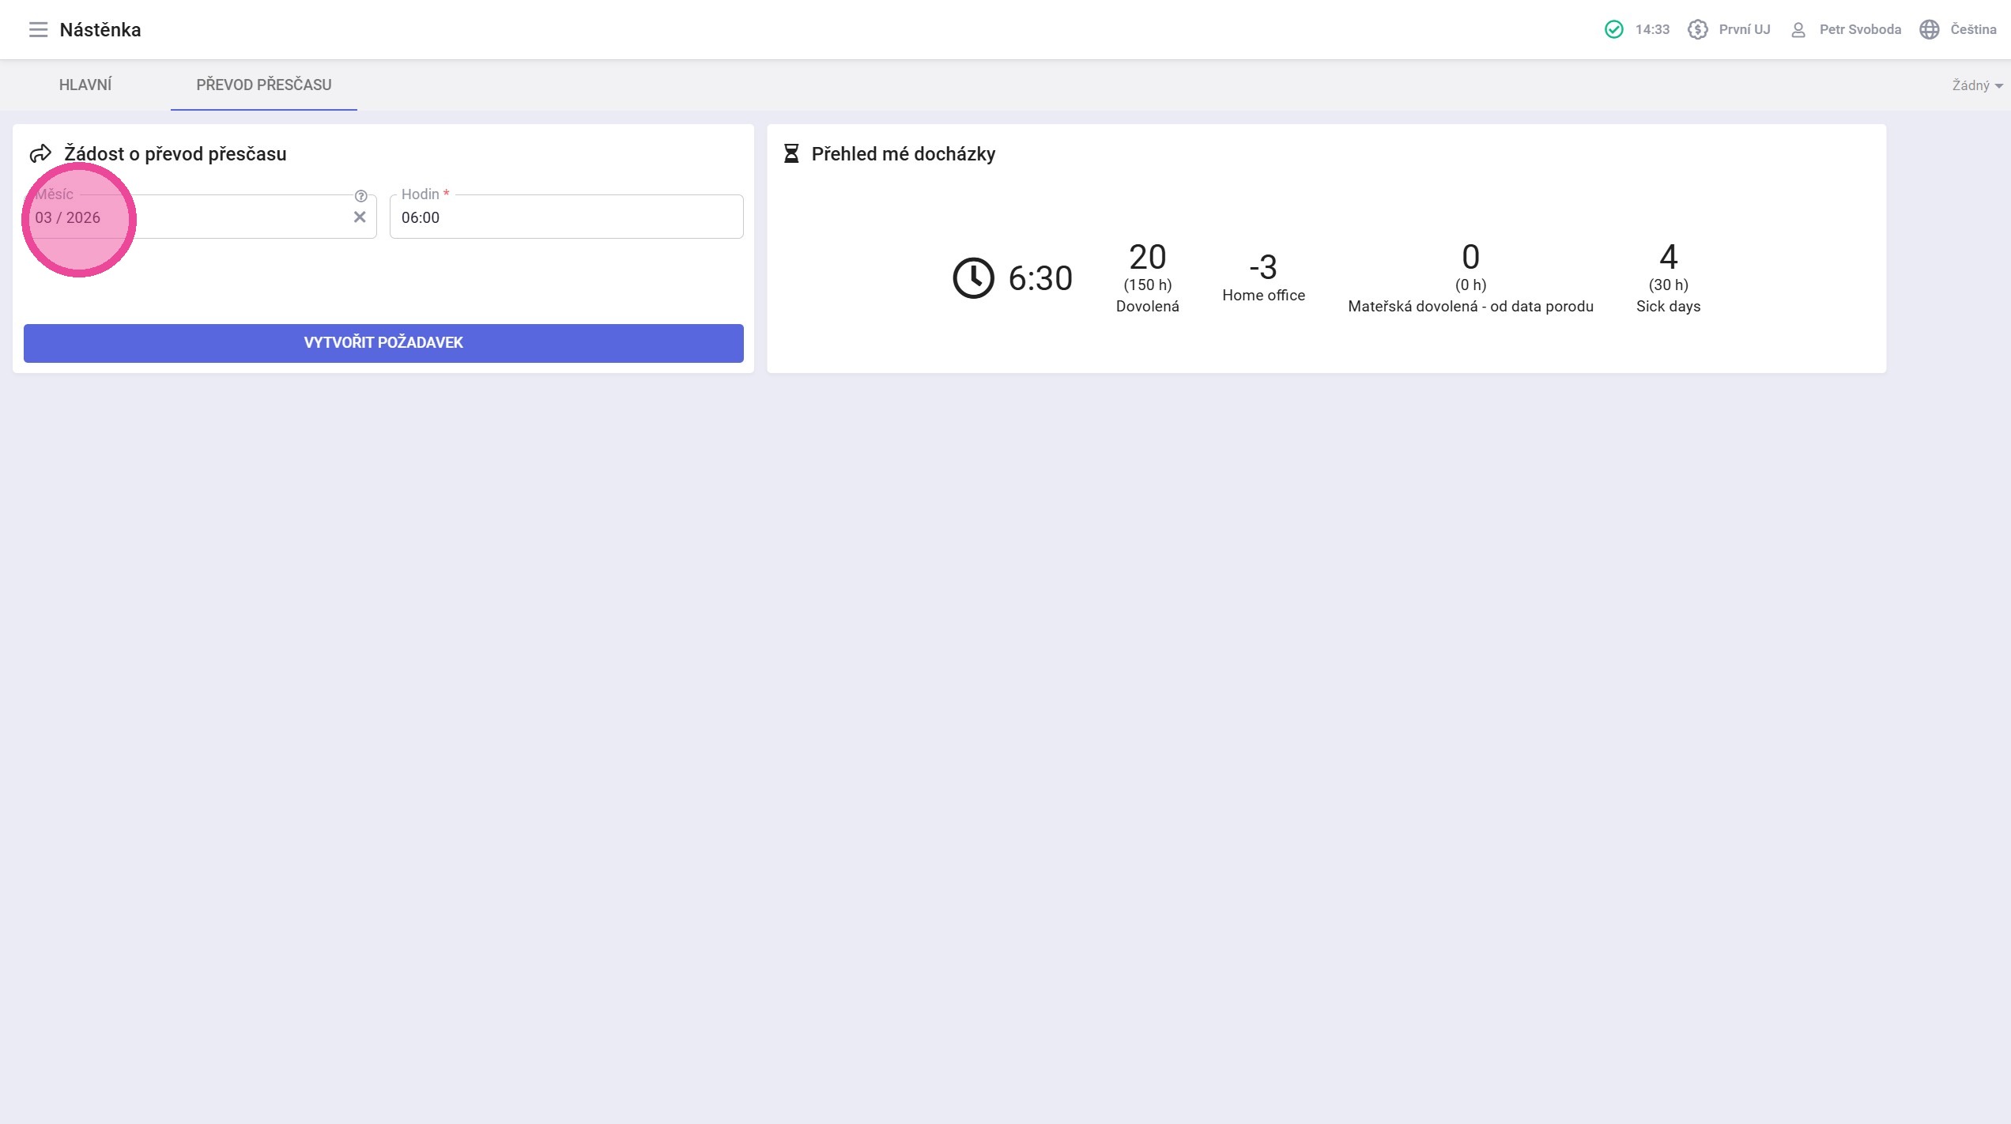Open the Petr Svoboda user menu
The width and height of the screenshot is (2011, 1124).
tap(1859, 29)
